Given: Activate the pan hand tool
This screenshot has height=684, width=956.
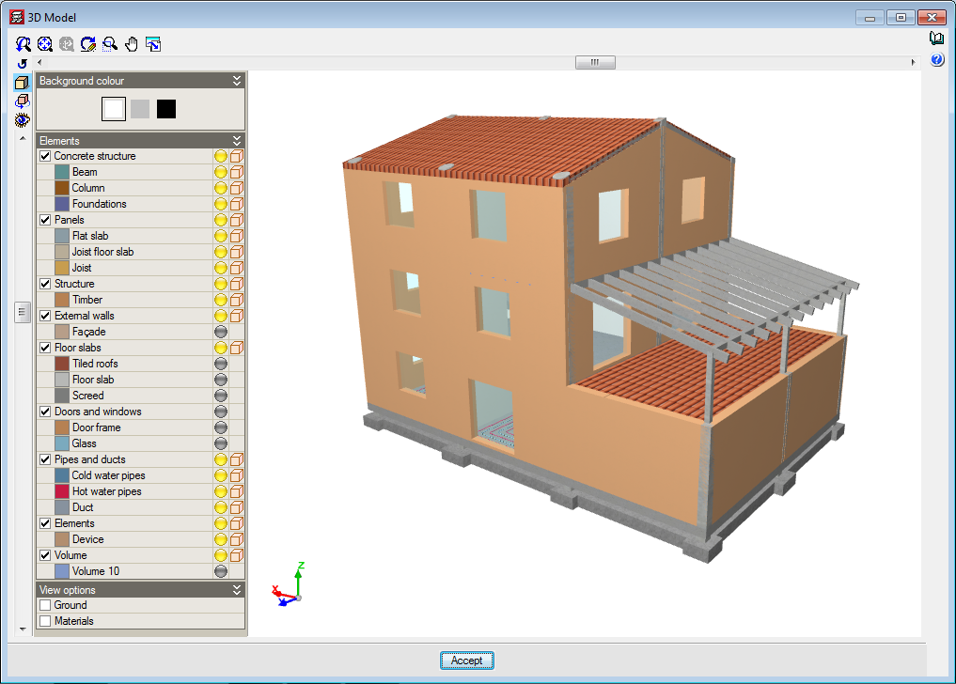Looking at the screenshot, I should [132, 43].
